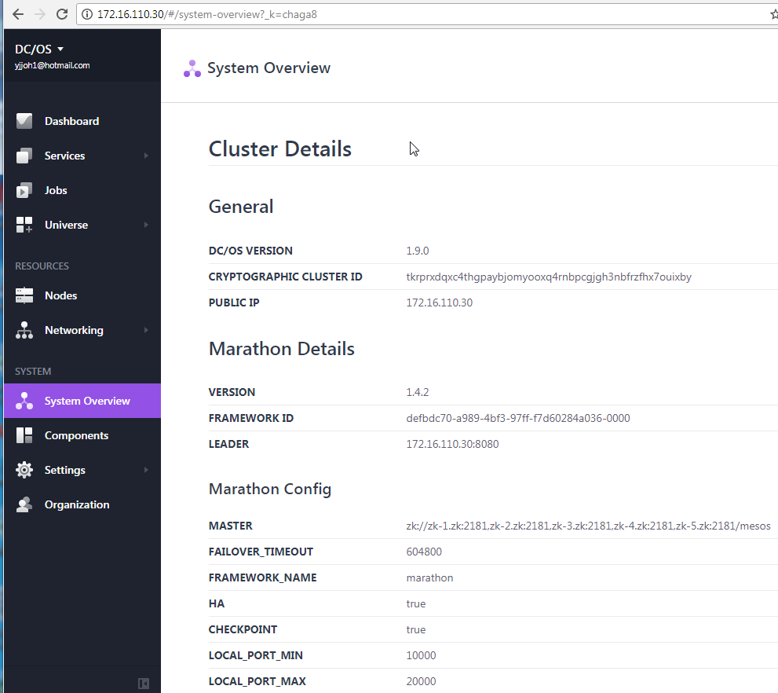Expand the Services submenu chevron
Image resolution: width=778 pixels, height=693 pixels.
(145, 156)
